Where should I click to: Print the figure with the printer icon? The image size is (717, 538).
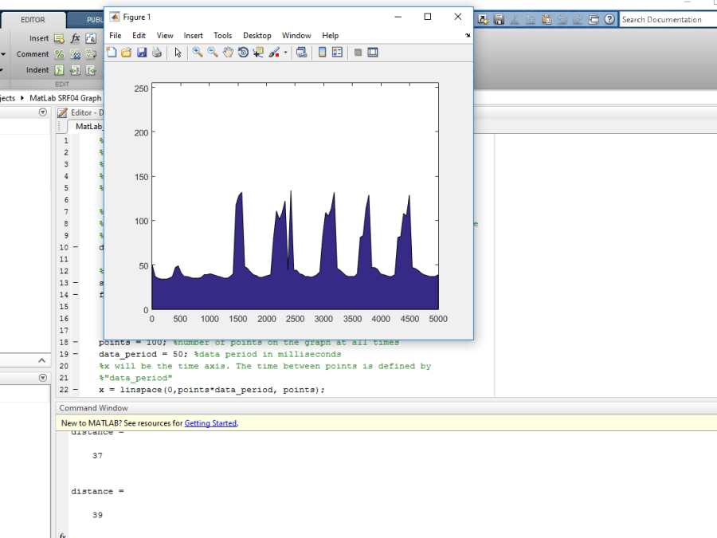[157, 52]
